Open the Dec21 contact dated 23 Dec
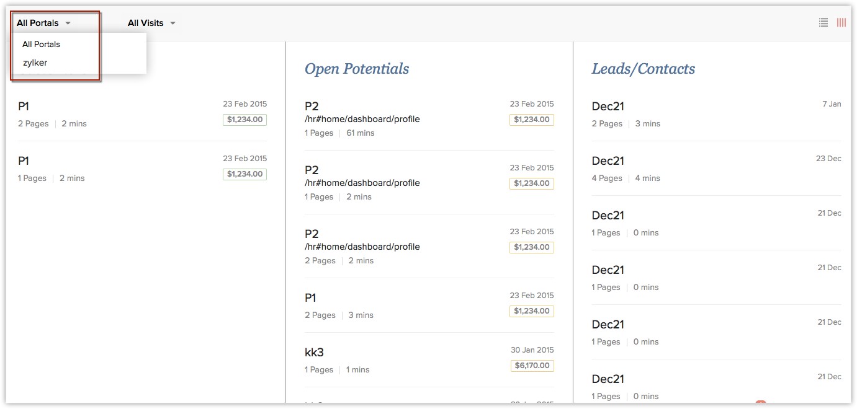The image size is (857, 409). (x=608, y=161)
